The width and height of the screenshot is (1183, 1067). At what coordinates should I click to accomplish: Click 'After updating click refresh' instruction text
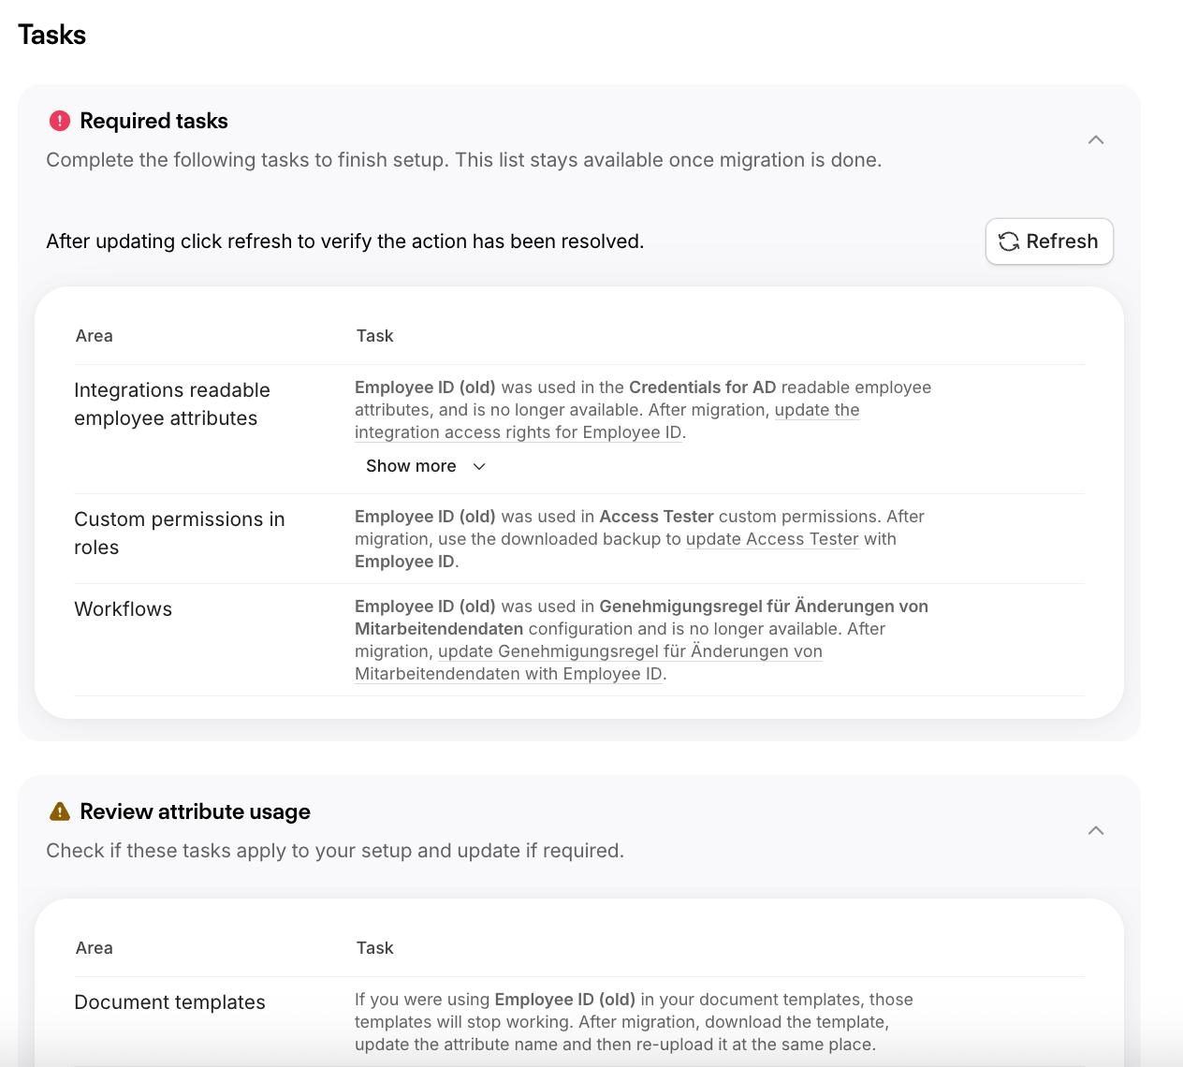(345, 241)
